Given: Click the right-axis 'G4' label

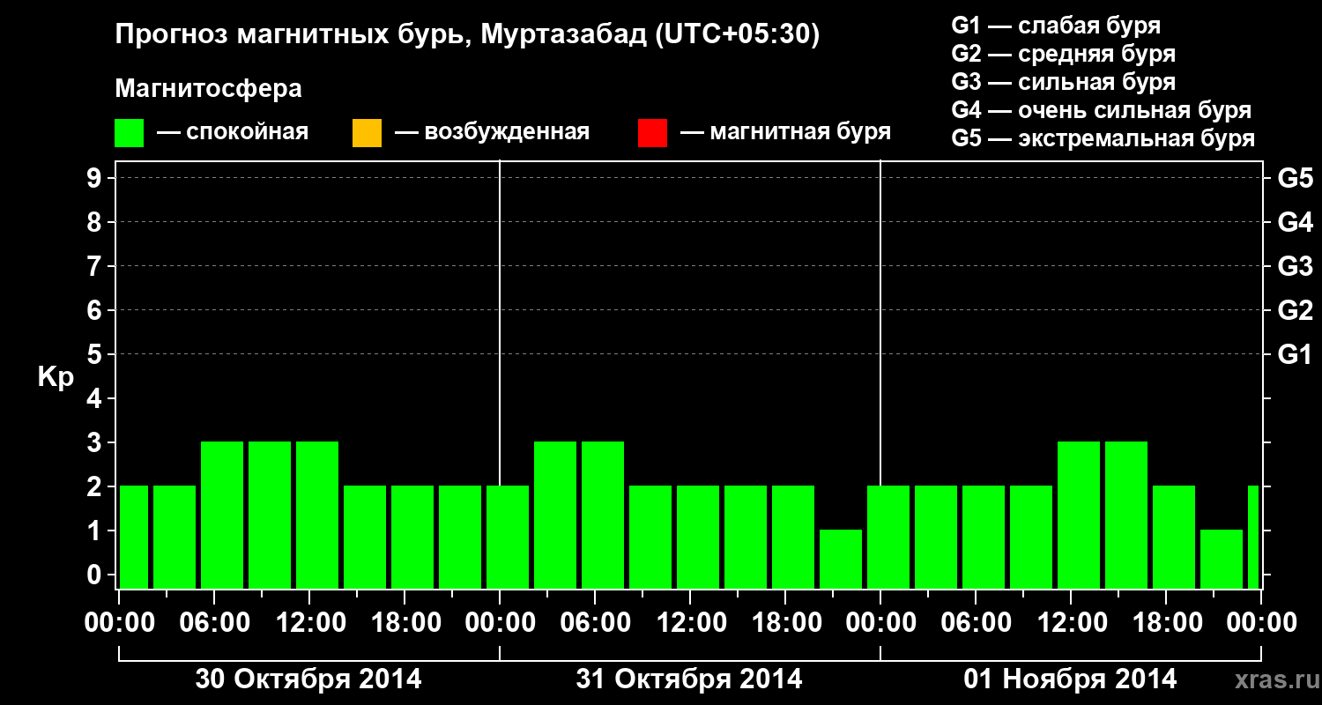Looking at the screenshot, I should 1295,222.
